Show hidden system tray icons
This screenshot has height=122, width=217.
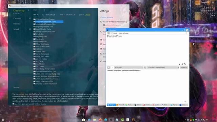pyautogui.click(x=185, y=120)
